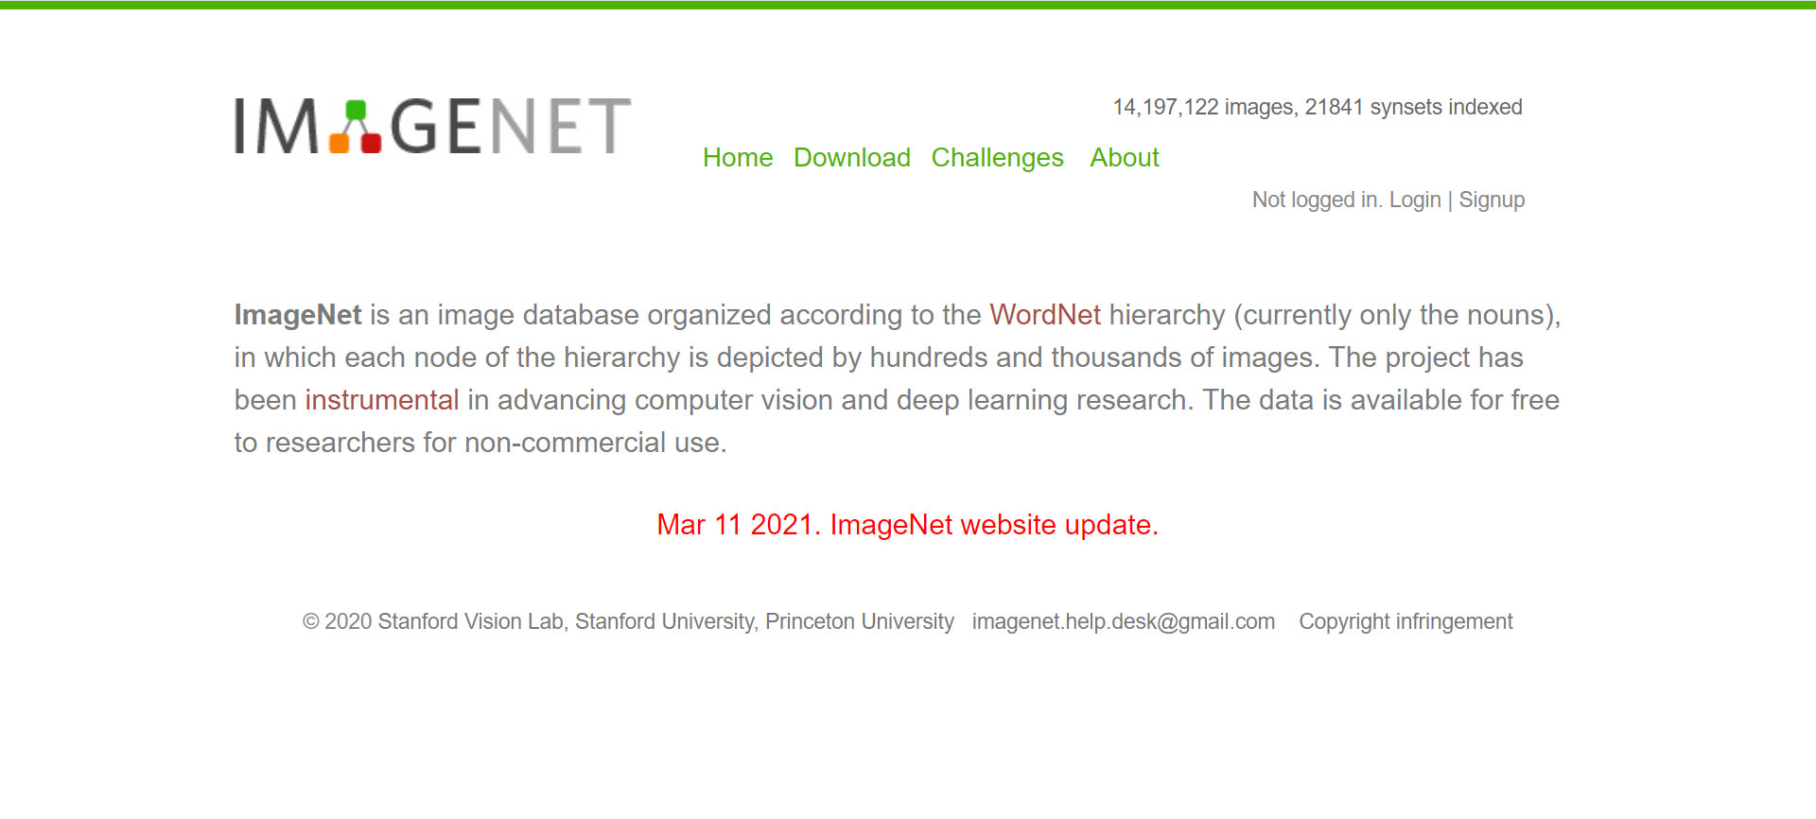1816x819 pixels.
Task: Click the © 2020 copyright text
Action: click(337, 621)
